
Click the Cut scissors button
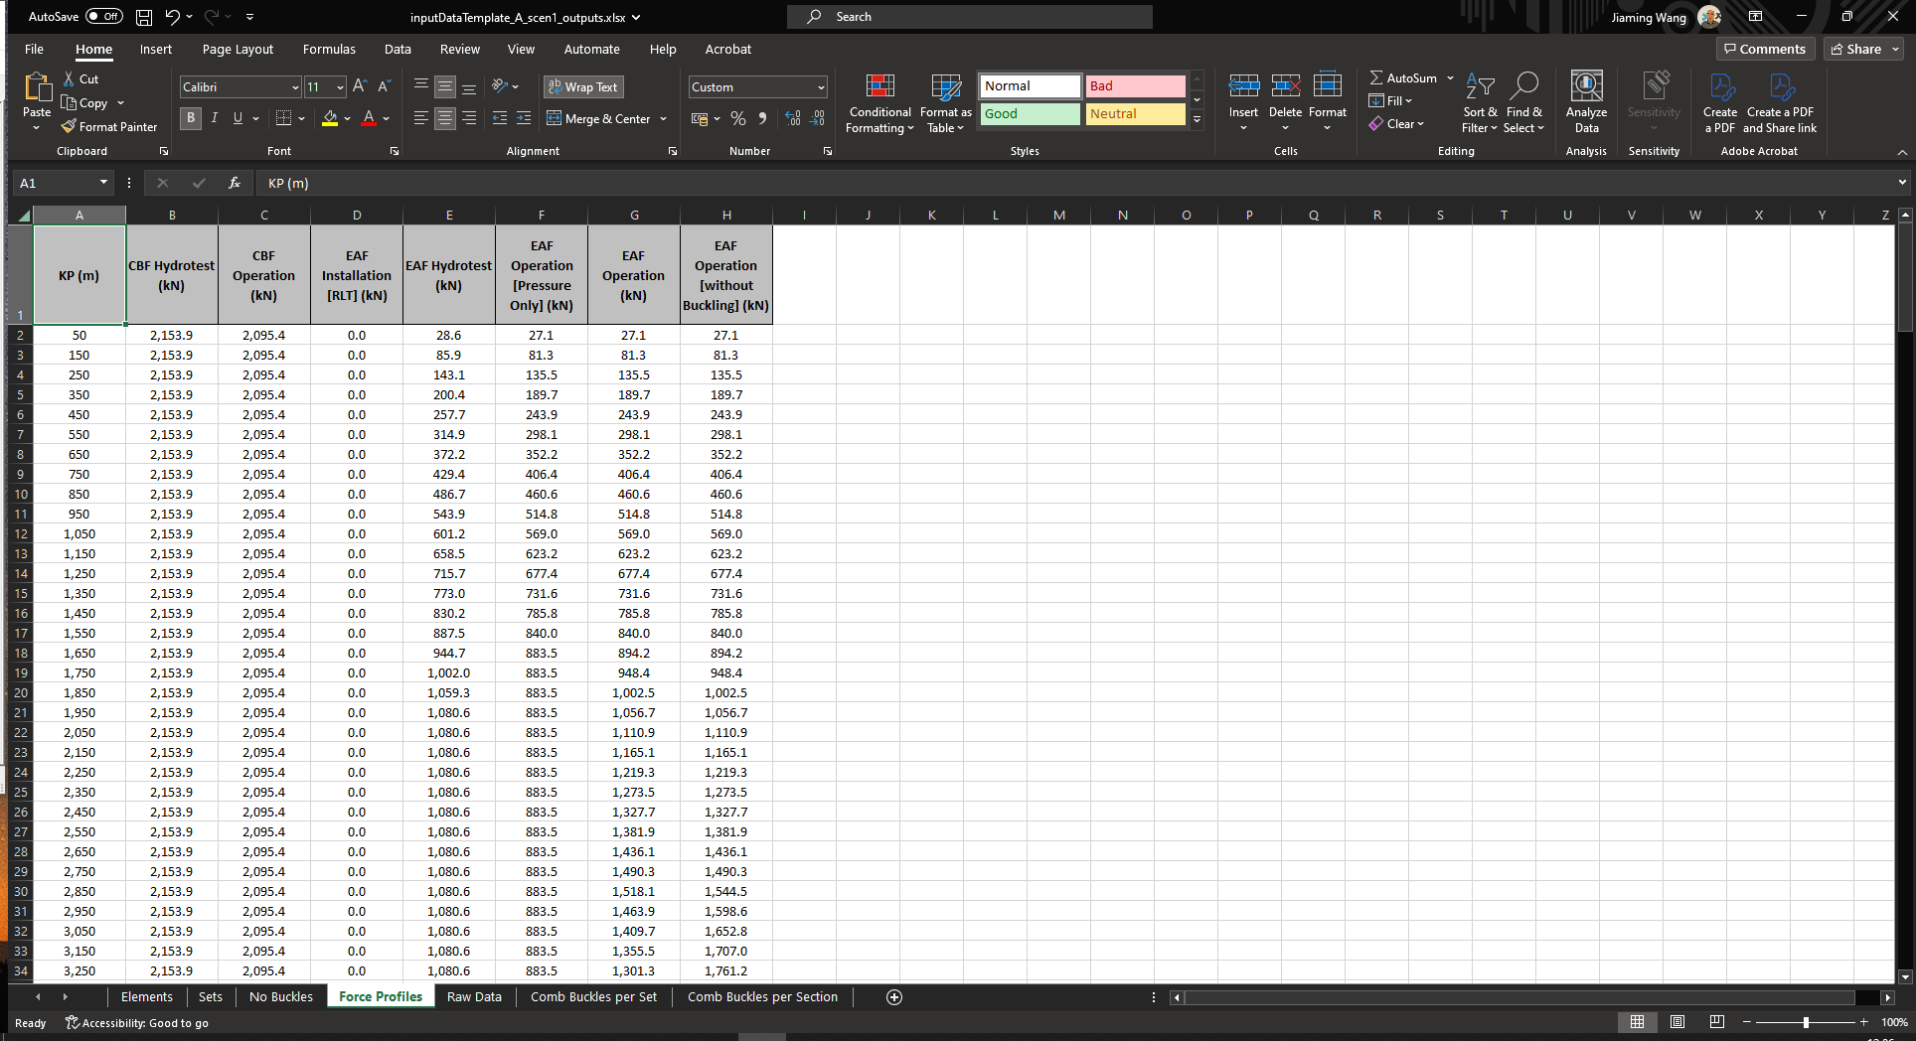(x=80, y=78)
